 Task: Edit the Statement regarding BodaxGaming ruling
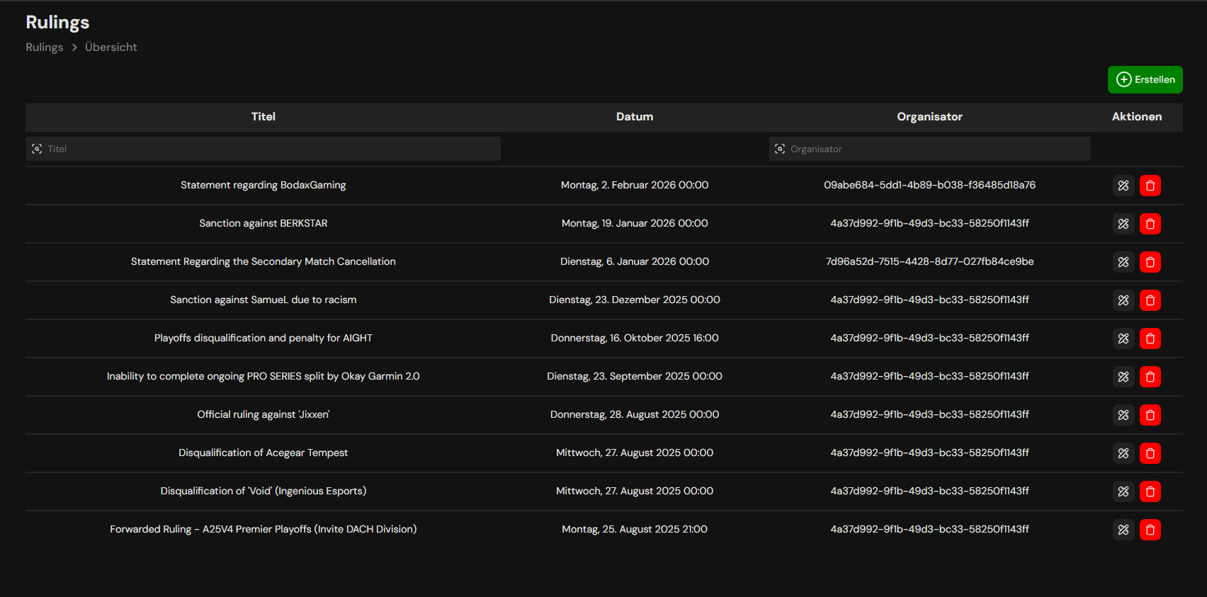(1123, 186)
